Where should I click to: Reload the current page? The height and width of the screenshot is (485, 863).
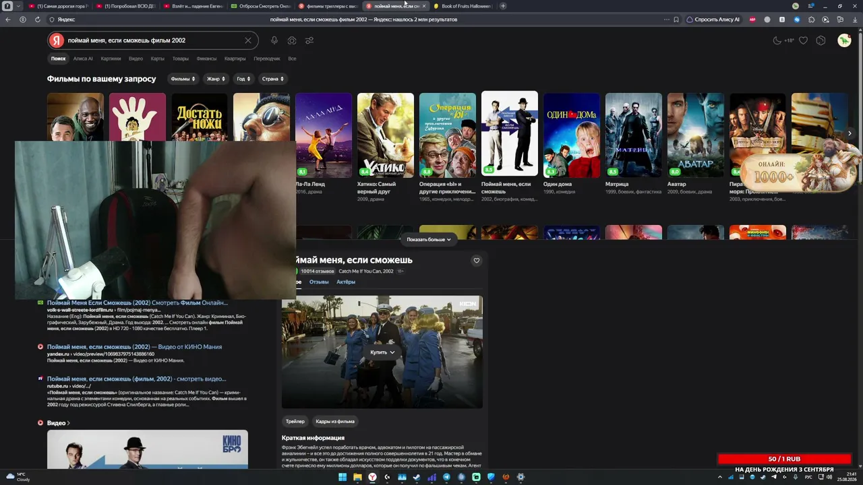pos(38,20)
